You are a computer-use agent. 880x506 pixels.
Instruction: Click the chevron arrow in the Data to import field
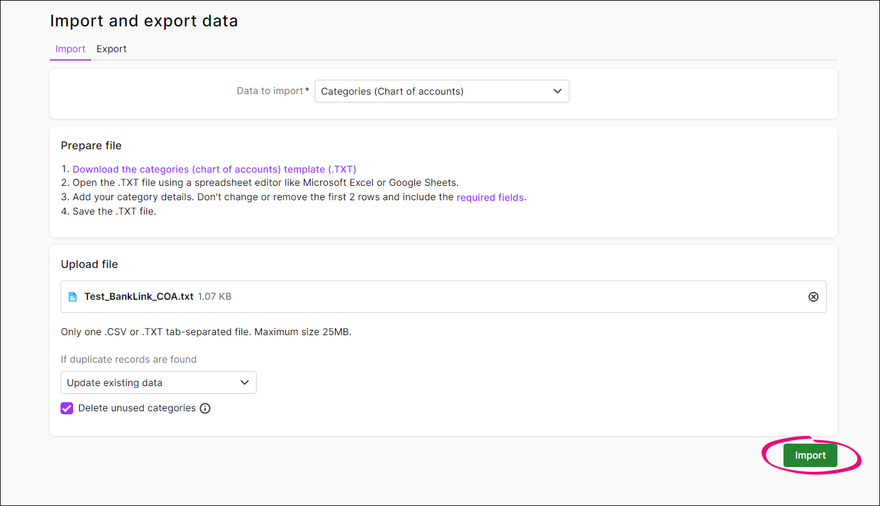pyautogui.click(x=557, y=91)
